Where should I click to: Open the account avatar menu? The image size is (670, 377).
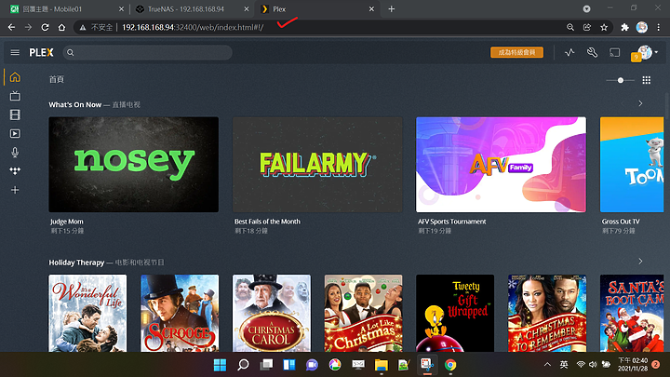(647, 52)
